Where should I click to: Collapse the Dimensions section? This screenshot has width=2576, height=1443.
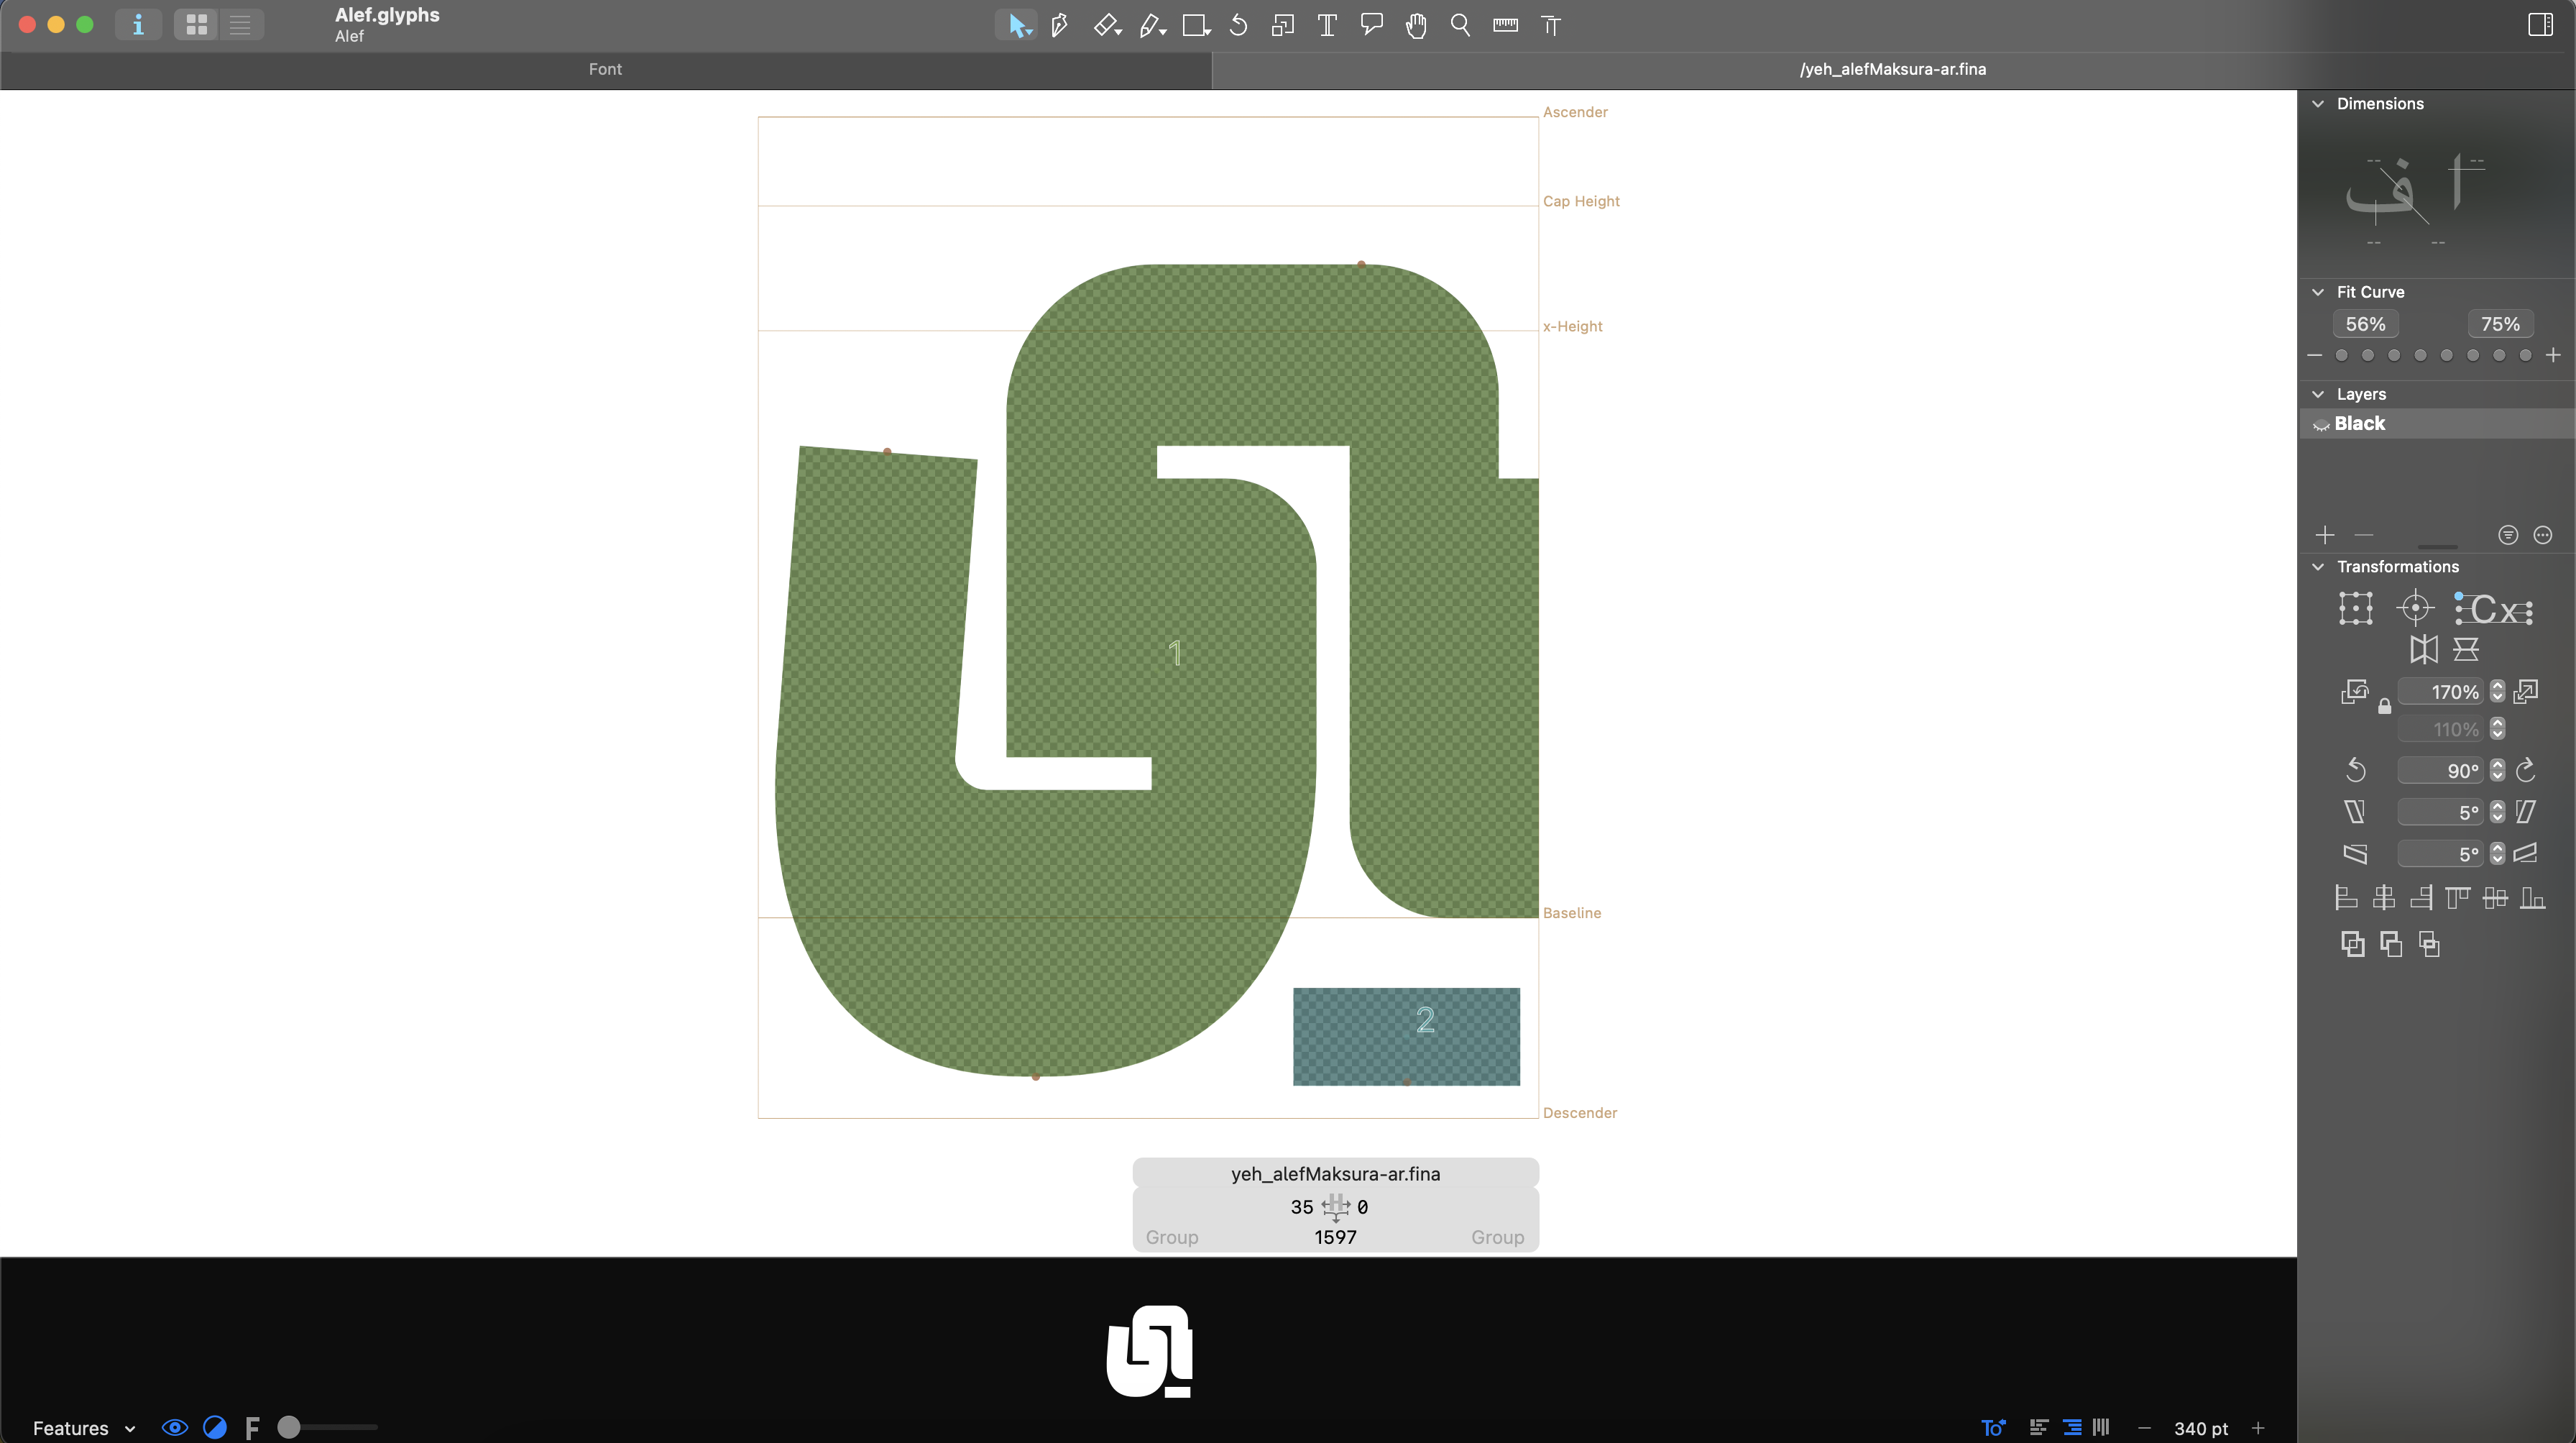click(2318, 104)
